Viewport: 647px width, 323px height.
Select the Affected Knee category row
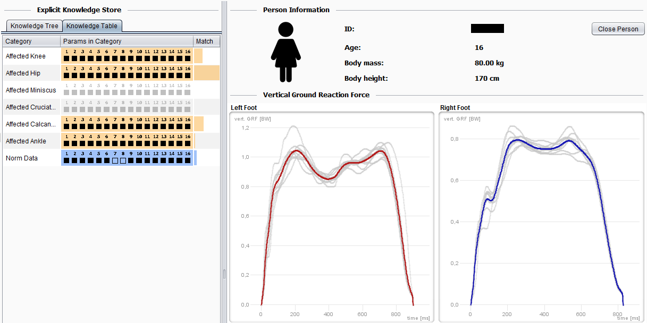(x=31, y=56)
